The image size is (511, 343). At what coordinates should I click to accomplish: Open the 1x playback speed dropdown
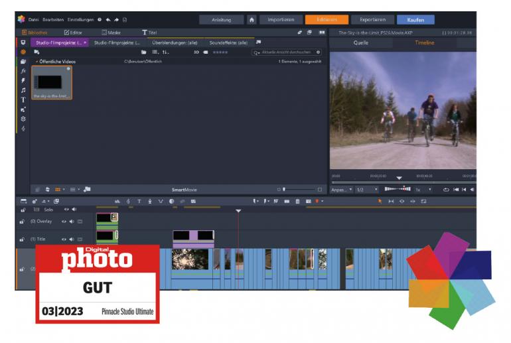(423, 190)
